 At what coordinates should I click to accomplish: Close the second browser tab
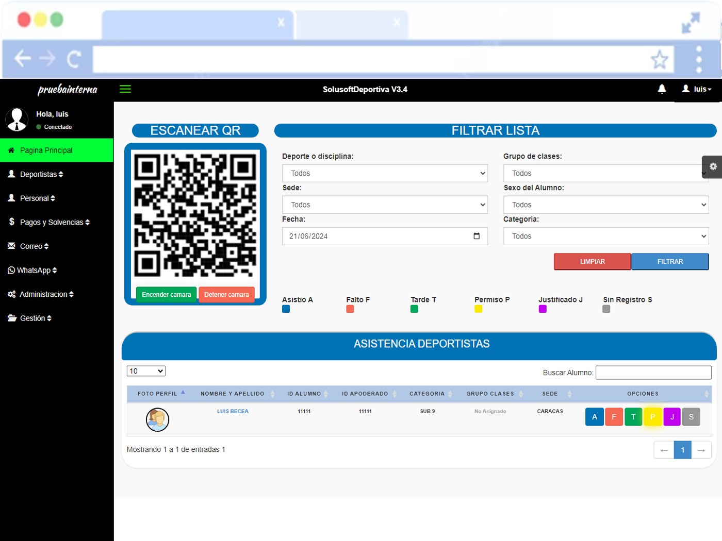tap(397, 22)
